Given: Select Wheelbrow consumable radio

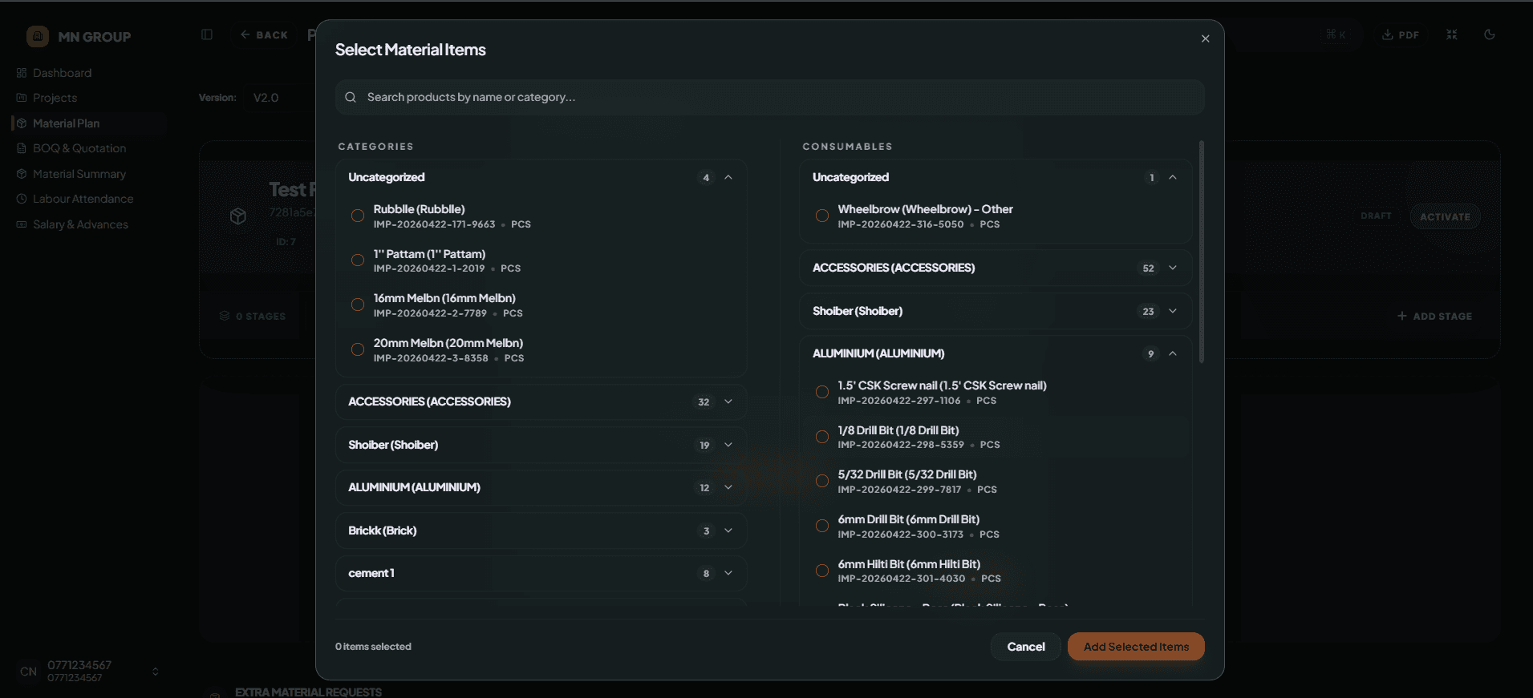Looking at the screenshot, I should [x=822, y=216].
